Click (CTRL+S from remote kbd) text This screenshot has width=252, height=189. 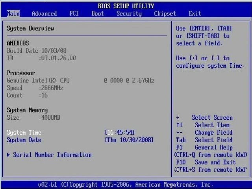coord(211,170)
